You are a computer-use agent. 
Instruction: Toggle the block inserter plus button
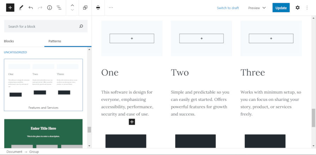[x=10, y=8]
